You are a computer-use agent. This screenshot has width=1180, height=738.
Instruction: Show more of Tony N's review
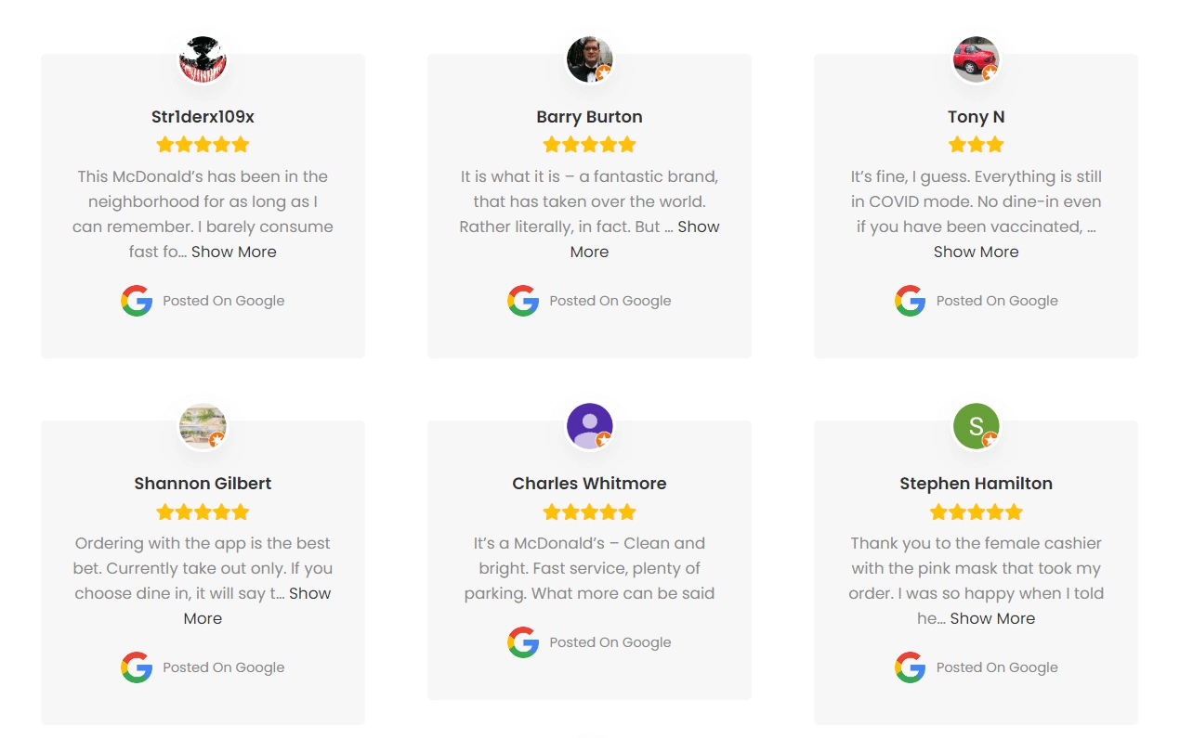click(976, 252)
